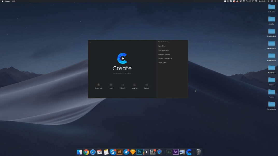Open Epic styled recent project

pos(162,46)
